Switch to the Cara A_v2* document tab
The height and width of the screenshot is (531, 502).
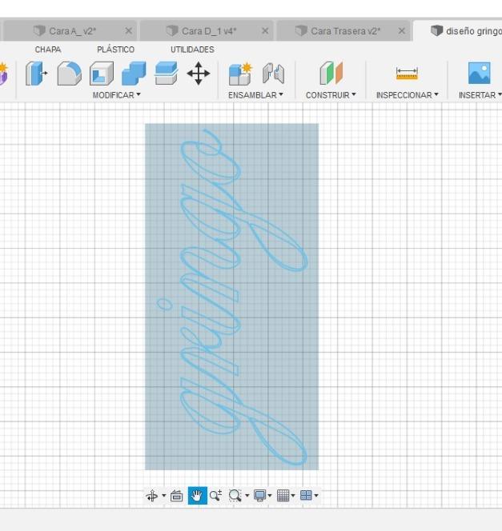pyautogui.click(x=70, y=31)
